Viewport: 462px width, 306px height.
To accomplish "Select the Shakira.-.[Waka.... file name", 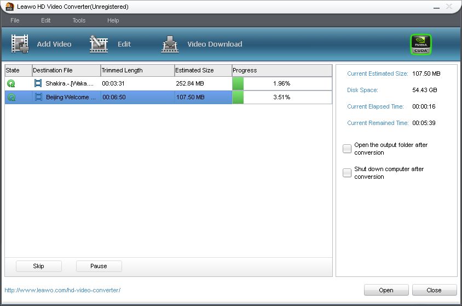I will (70, 83).
